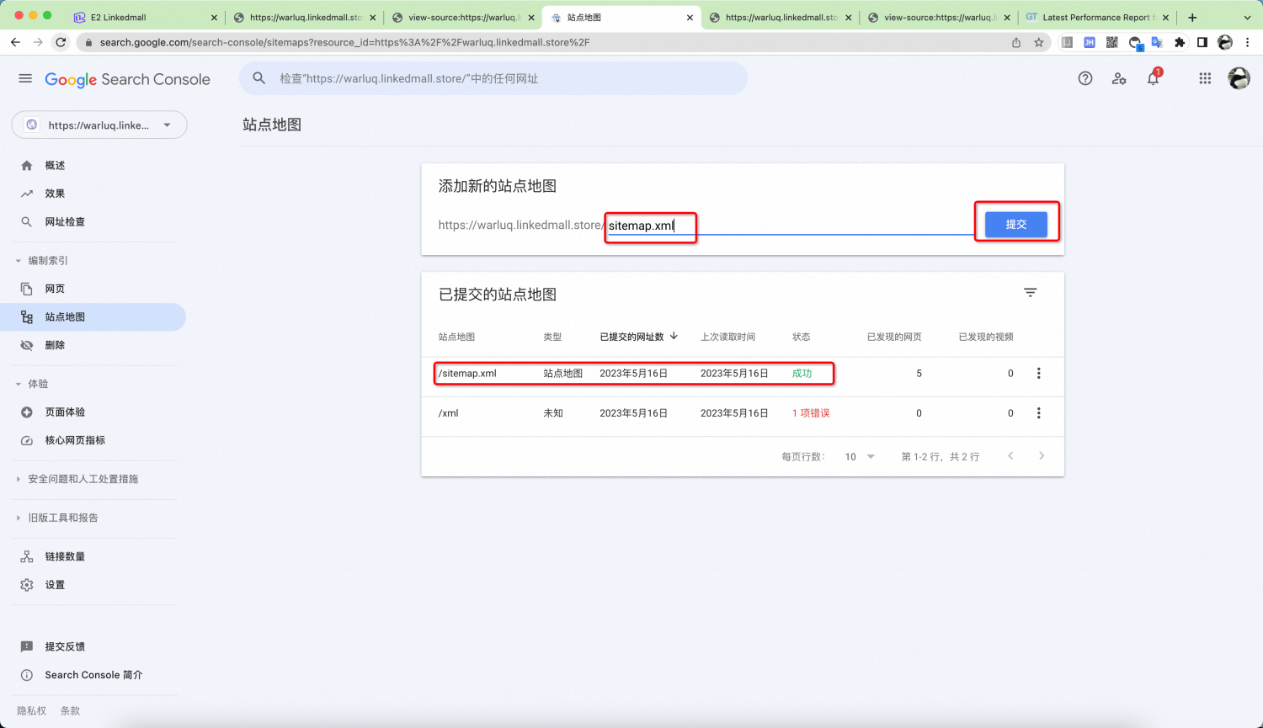Open the notifications bell icon
Screen dimensions: 1263x728
pos(1153,78)
